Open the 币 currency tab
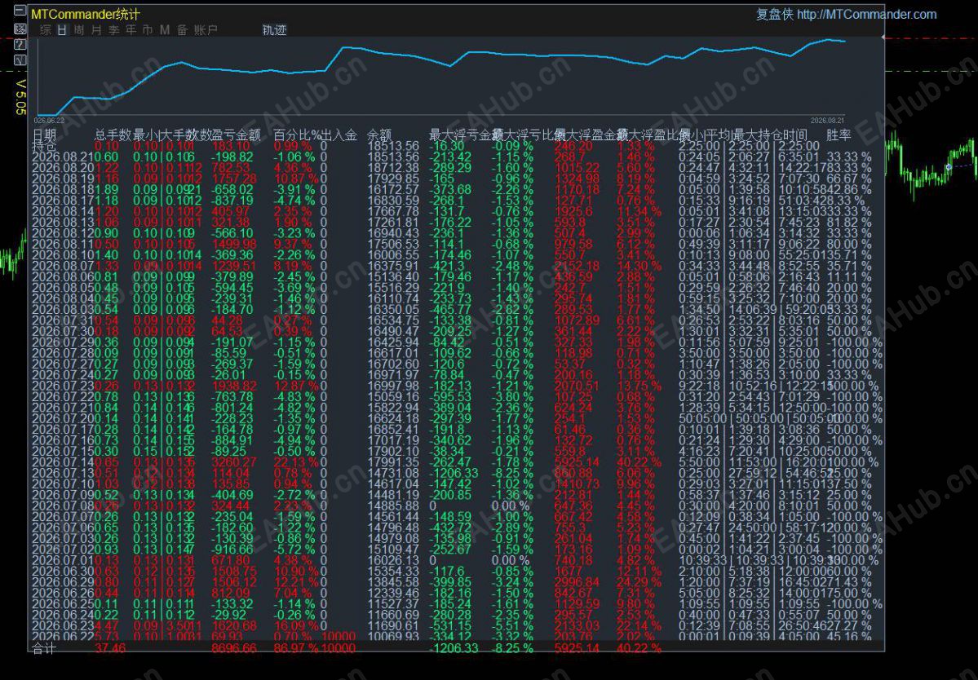The image size is (978, 680). pos(148,30)
